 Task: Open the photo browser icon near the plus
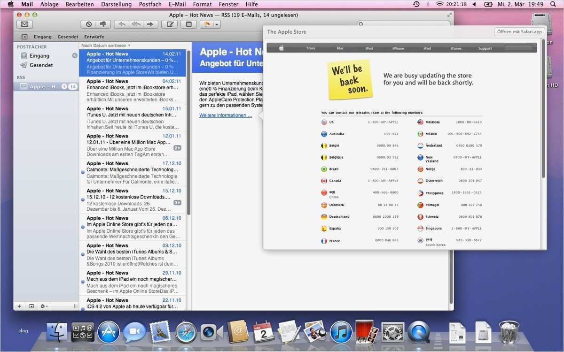(31, 306)
